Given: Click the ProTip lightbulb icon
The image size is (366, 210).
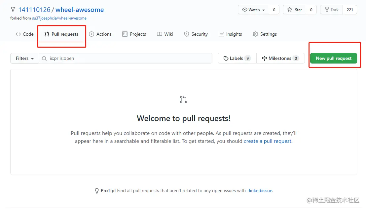Looking at the screenshot, I should tap(97, 191).
